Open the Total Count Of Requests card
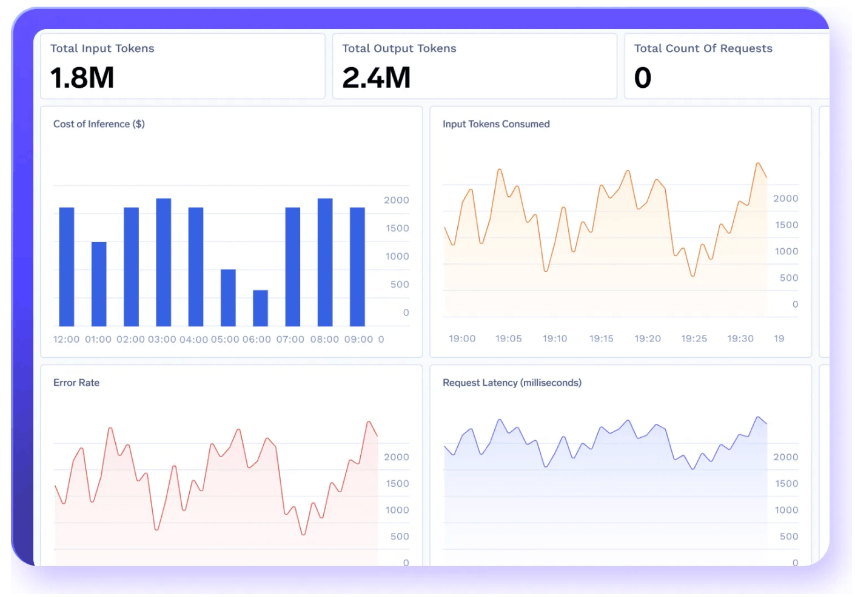This screenshot has height=597, width=855. tap(727, 66)
